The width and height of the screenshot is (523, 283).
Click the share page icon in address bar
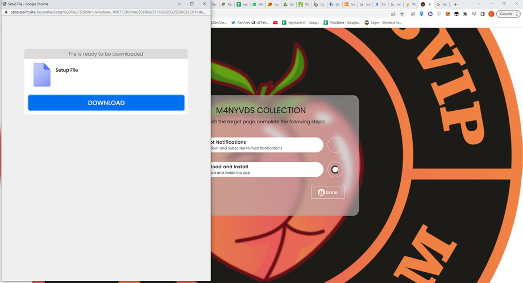coord(393,14)
